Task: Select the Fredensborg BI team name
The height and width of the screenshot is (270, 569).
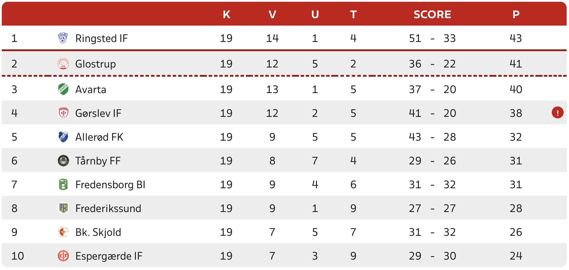Action: coord(110,185)
